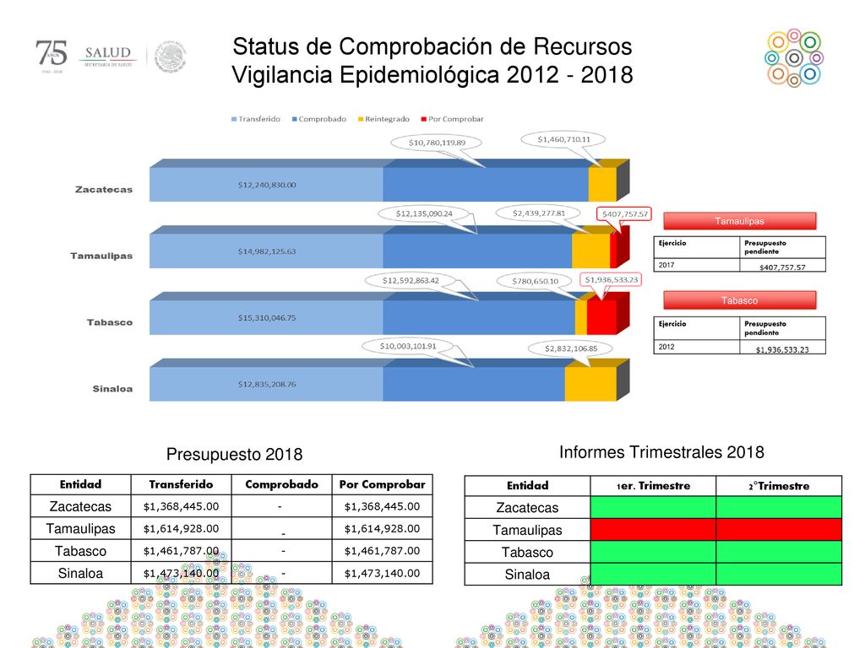865x648 pixels.
Task: Click the $12,240,830.00 Zacatecas bar label
Action: pyautogui.click(x=267, y=185)
